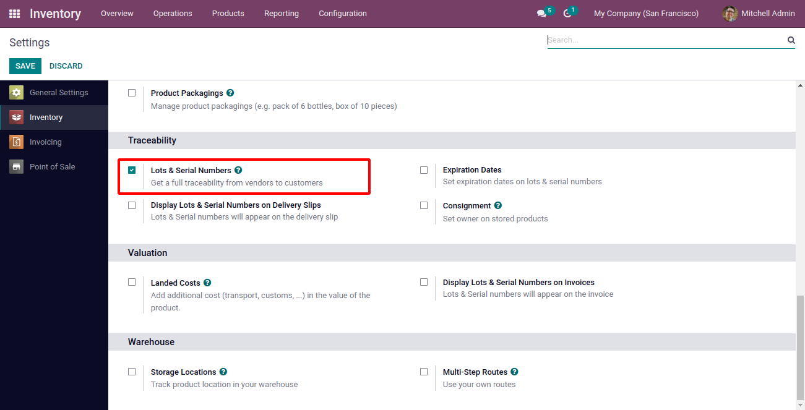Screen dimensions: 805x410
Task: Enable the Expiration Dates checkbox
Action: tap(424, 170)
